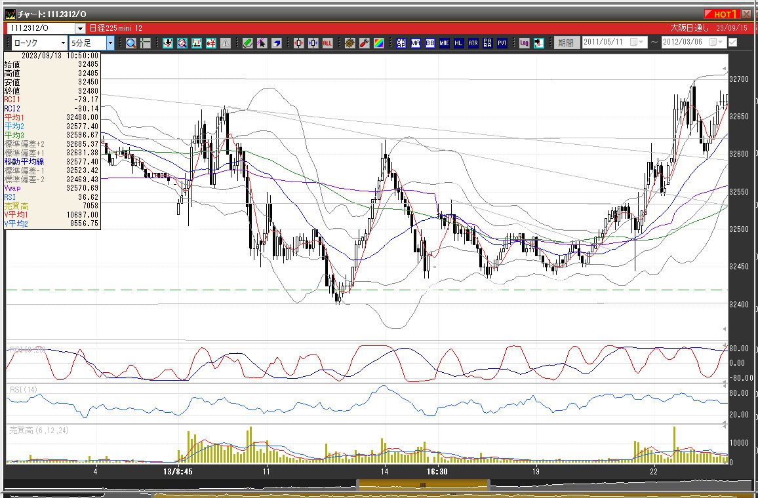The width and height of the screenshot is (758, 498).
Task: Click the magnifier zoom tool icon
Action: [130, 43]
